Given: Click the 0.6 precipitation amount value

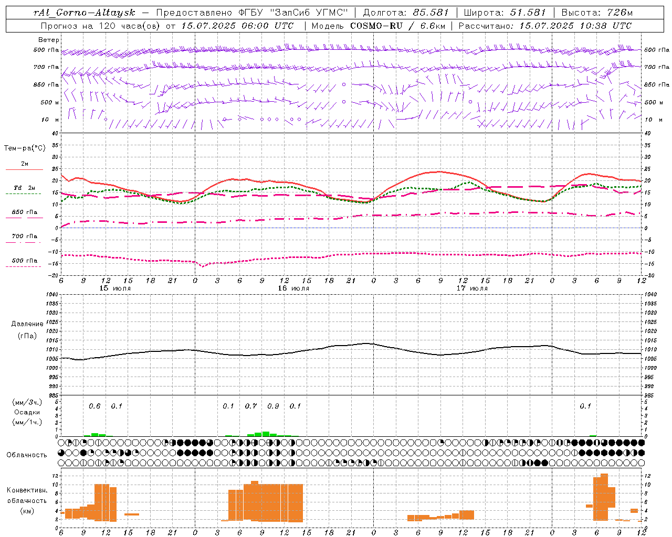Looking at the screenshot, I should (x=94, y=406).
